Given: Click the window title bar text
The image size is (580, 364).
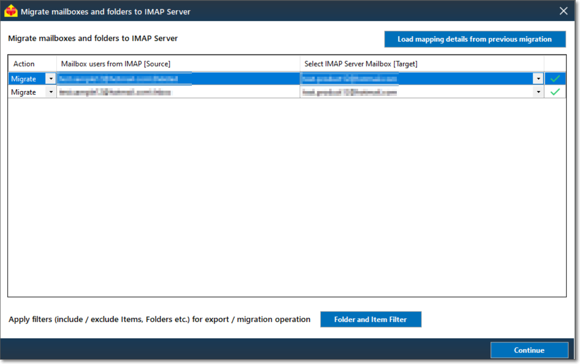Looking at the screenshot, I should tap(105, 12).
